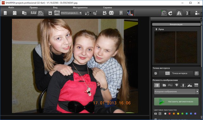
Task: Select the portrait sharpness preset icon
Action: [x=183, y=85]
